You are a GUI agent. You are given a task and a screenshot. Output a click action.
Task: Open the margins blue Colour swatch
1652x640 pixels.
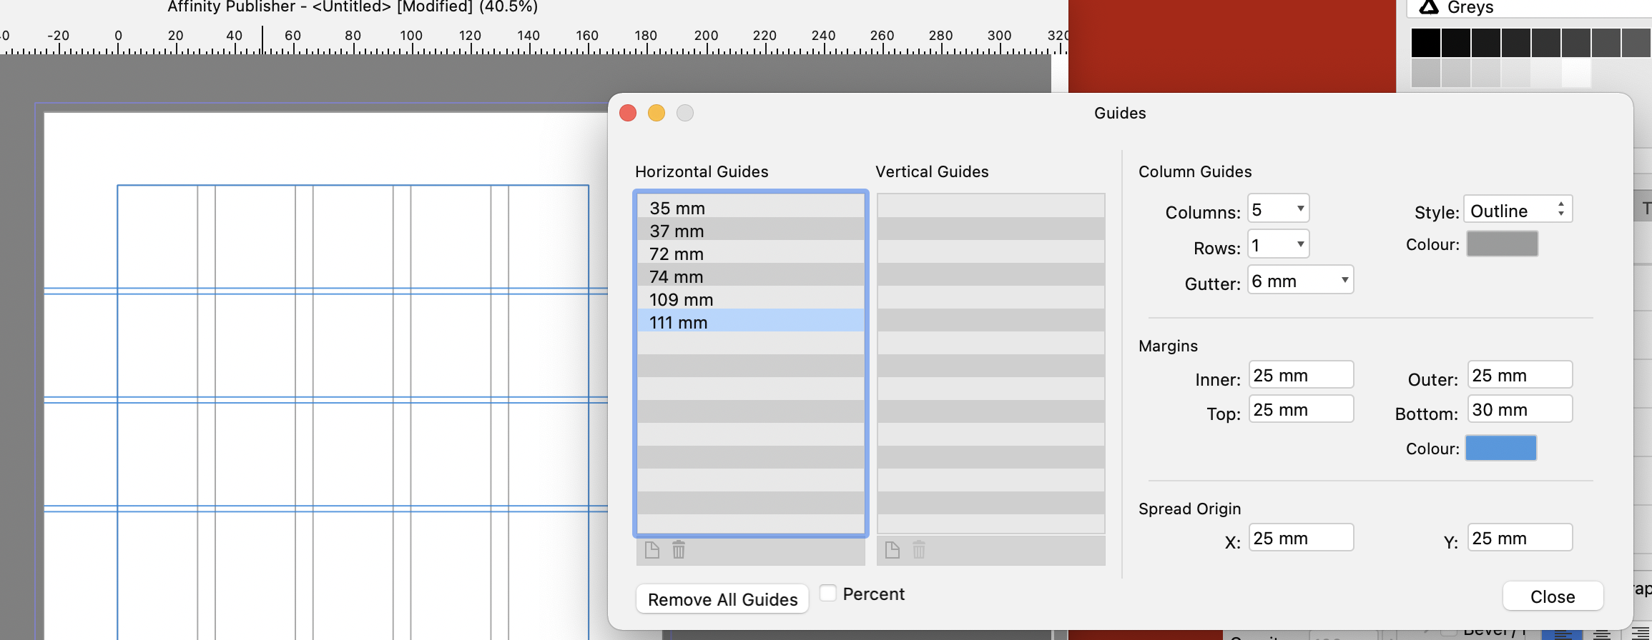tap(1500, 448)
